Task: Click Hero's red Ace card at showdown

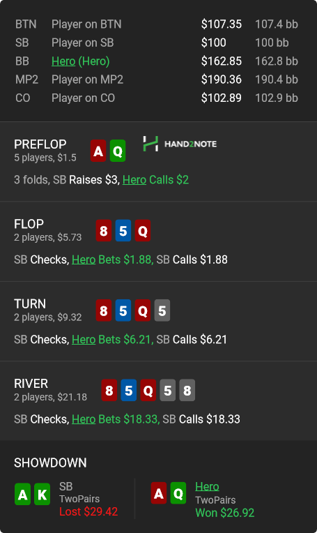Action: click(159, 493)
